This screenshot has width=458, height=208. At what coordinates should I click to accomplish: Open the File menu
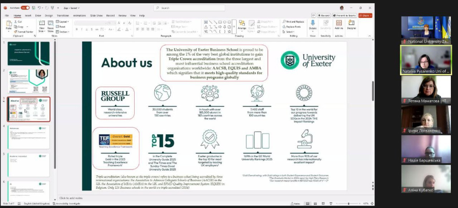(x=7, y=16)
